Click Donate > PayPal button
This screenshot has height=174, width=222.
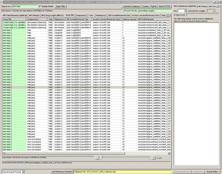(149, 6)
